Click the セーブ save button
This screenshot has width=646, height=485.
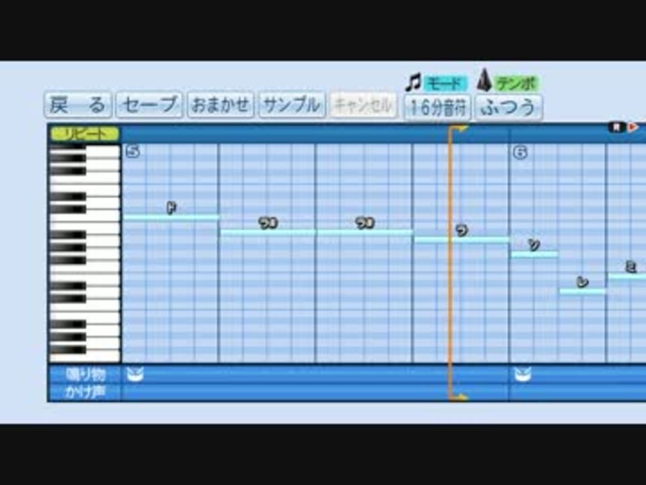click(149, 105)
